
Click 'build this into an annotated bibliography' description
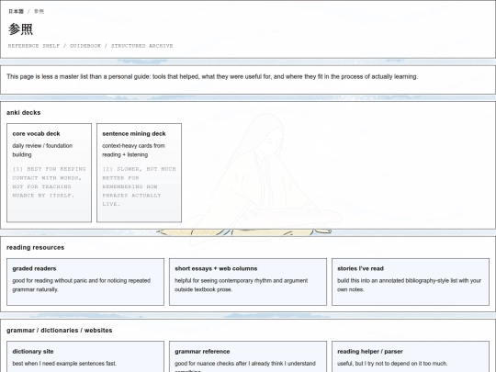[x=409, y=285]
